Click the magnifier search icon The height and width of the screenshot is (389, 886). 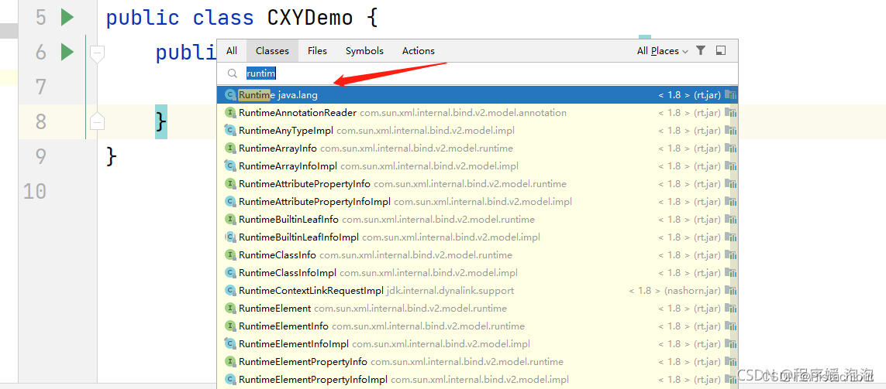click(x=233, y=73)
